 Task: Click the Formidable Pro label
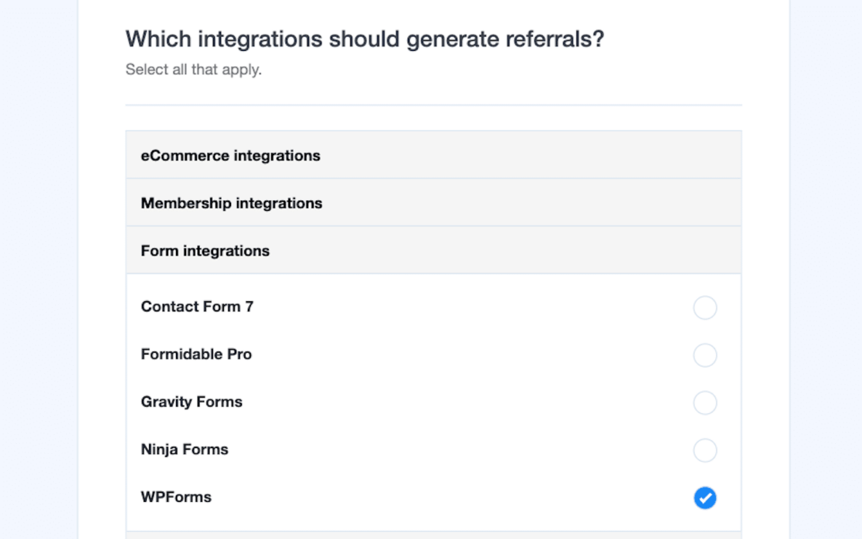[x=196, y=354]
